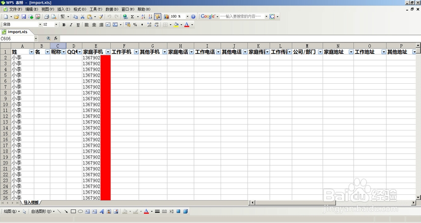This screenshot has width=421, height=223.
Task: Insert picture from file icon in drawing toolbar
Action: coord(116,212)
